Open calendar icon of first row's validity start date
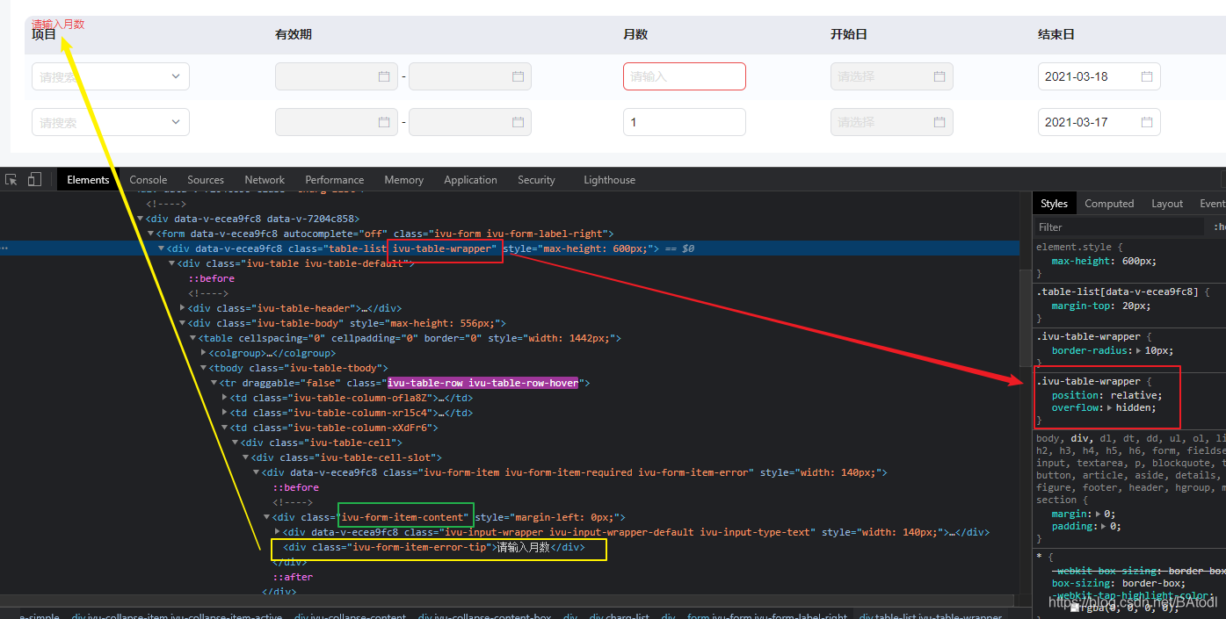This screenshot has width=1226, height=619. pos(384,76)
